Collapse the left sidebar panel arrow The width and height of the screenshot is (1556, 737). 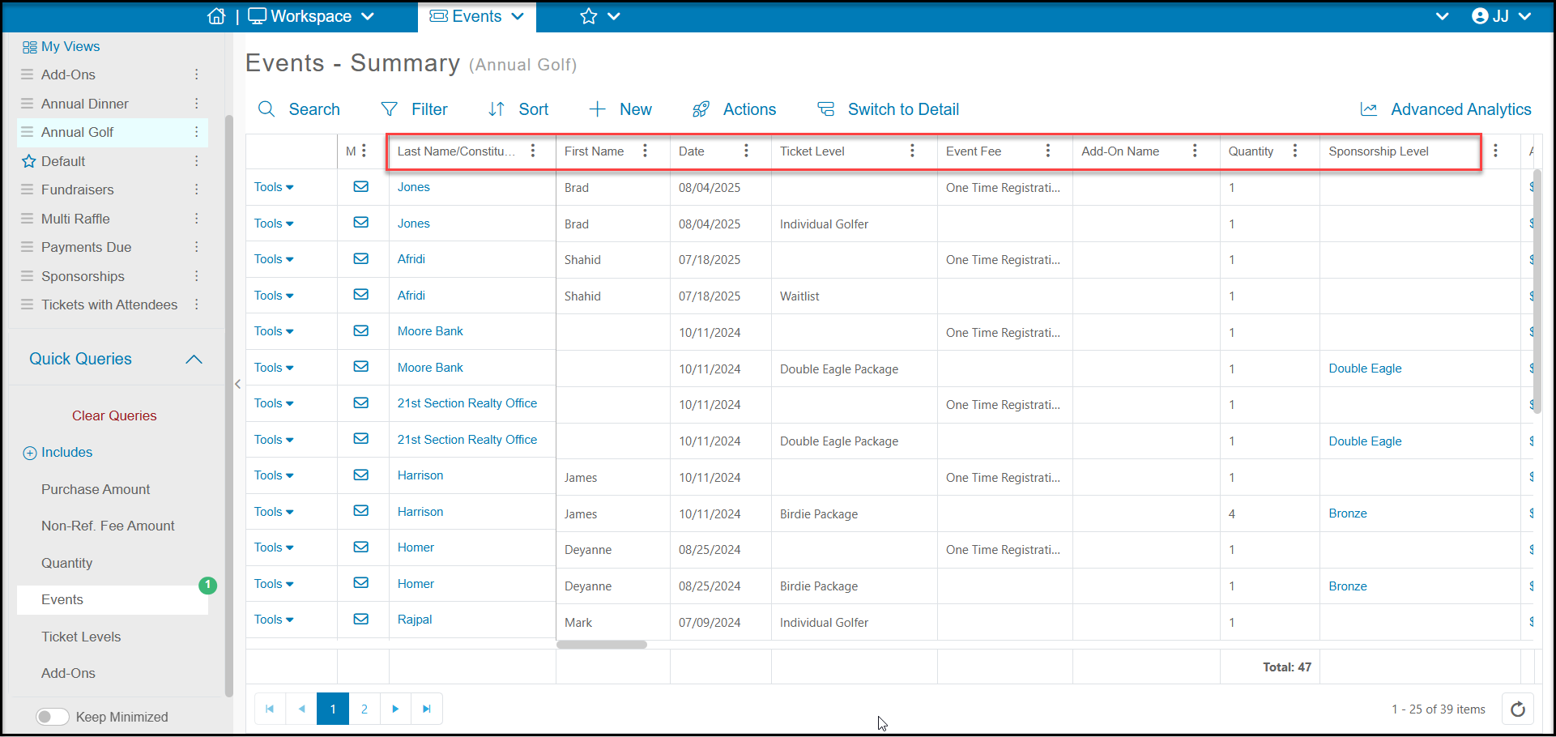pos(237,384)
